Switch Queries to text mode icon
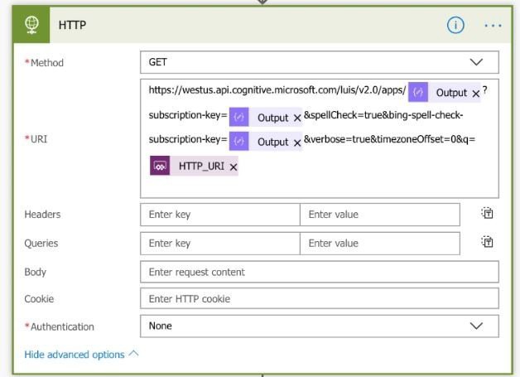Viewport: 520px width, 377px height. click(487, 242)
